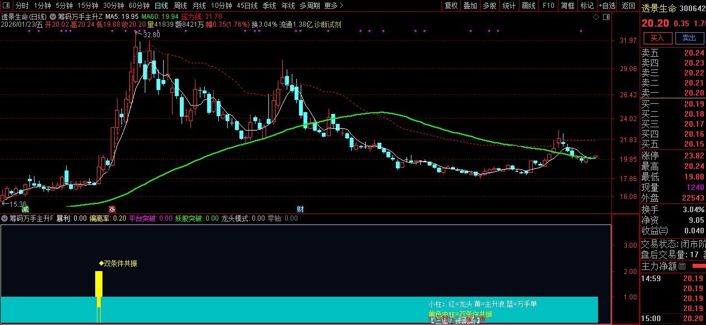This screenshot has height=325, width=706.
Task: Click the diamond marker icon above the chart
Action: (x=596, y=17)
